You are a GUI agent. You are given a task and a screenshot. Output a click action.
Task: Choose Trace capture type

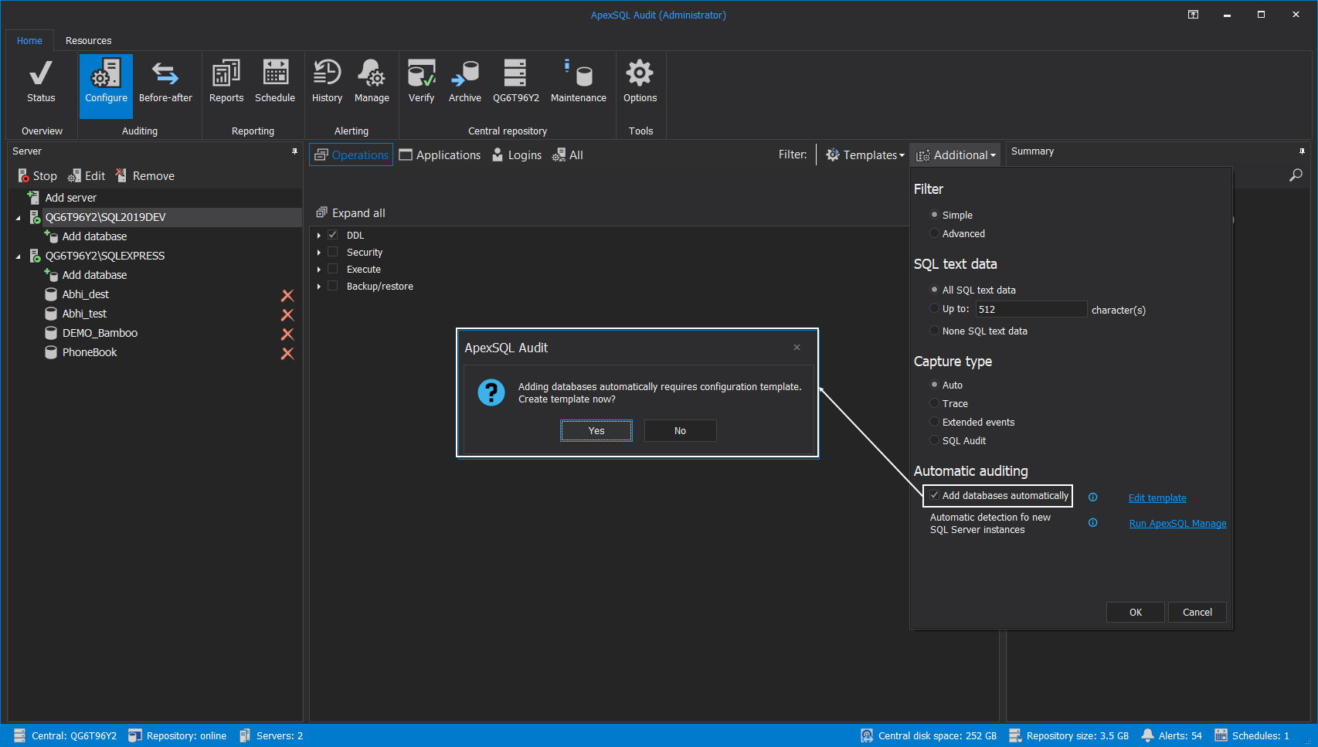click(934, 403)
